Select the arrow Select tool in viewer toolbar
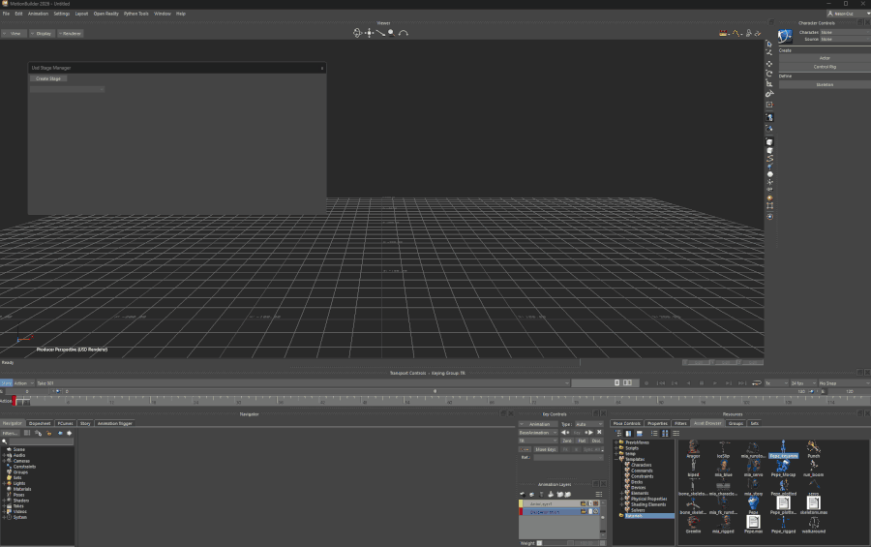The height and width of the screenshot is (547, 871). click(x=769, y=44)
